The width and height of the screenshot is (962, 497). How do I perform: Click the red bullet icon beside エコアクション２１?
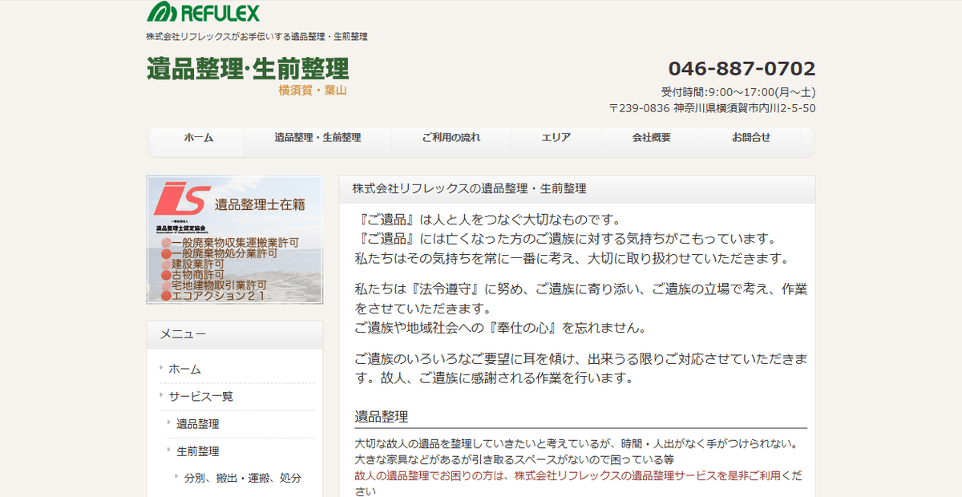166,295
